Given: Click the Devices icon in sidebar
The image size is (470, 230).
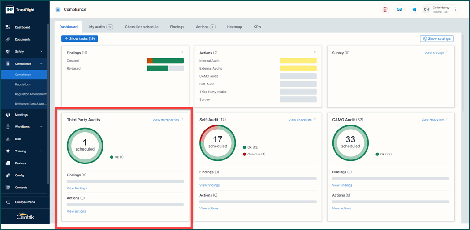Looking at the screenshot, I should (8, 163).
